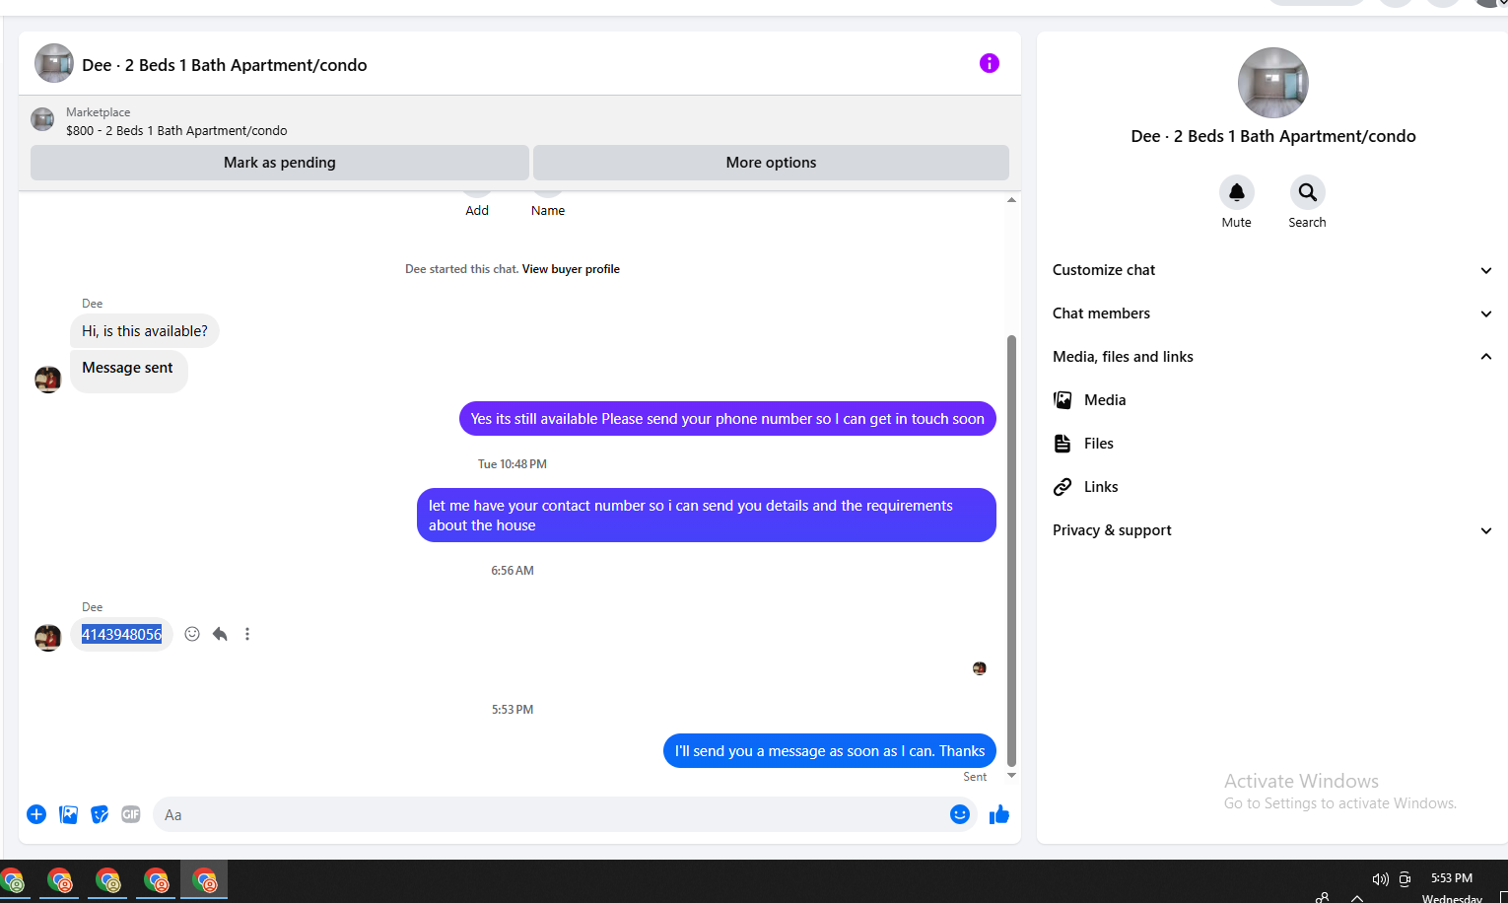Click Marketplace listing small thumbnail

click(x=42, y=119)
